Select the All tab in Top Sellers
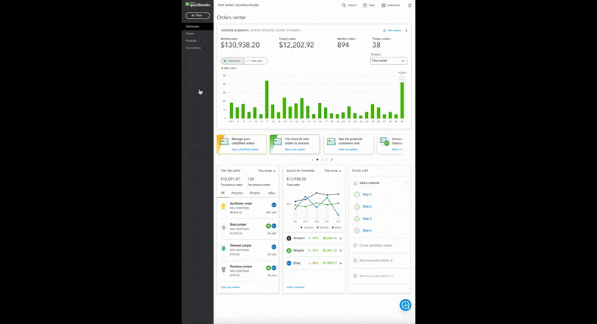Image resolution: width=597 pixels, height=324 pixels. pos(222,193)
